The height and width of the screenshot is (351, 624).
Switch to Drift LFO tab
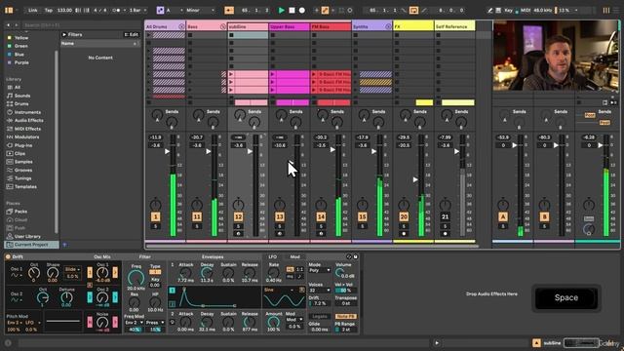click(x=272, y=257)
